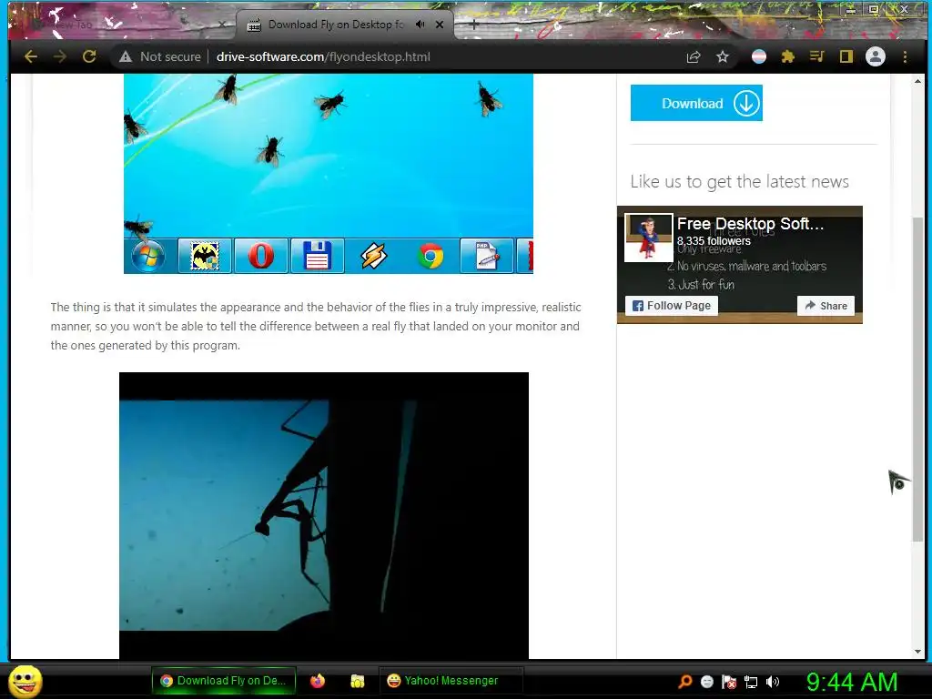Image resolution: width=932 pixels, height=699 pixels.
Task: Open the folder icon on the taskbar
Action: click(x=357, y=681)
